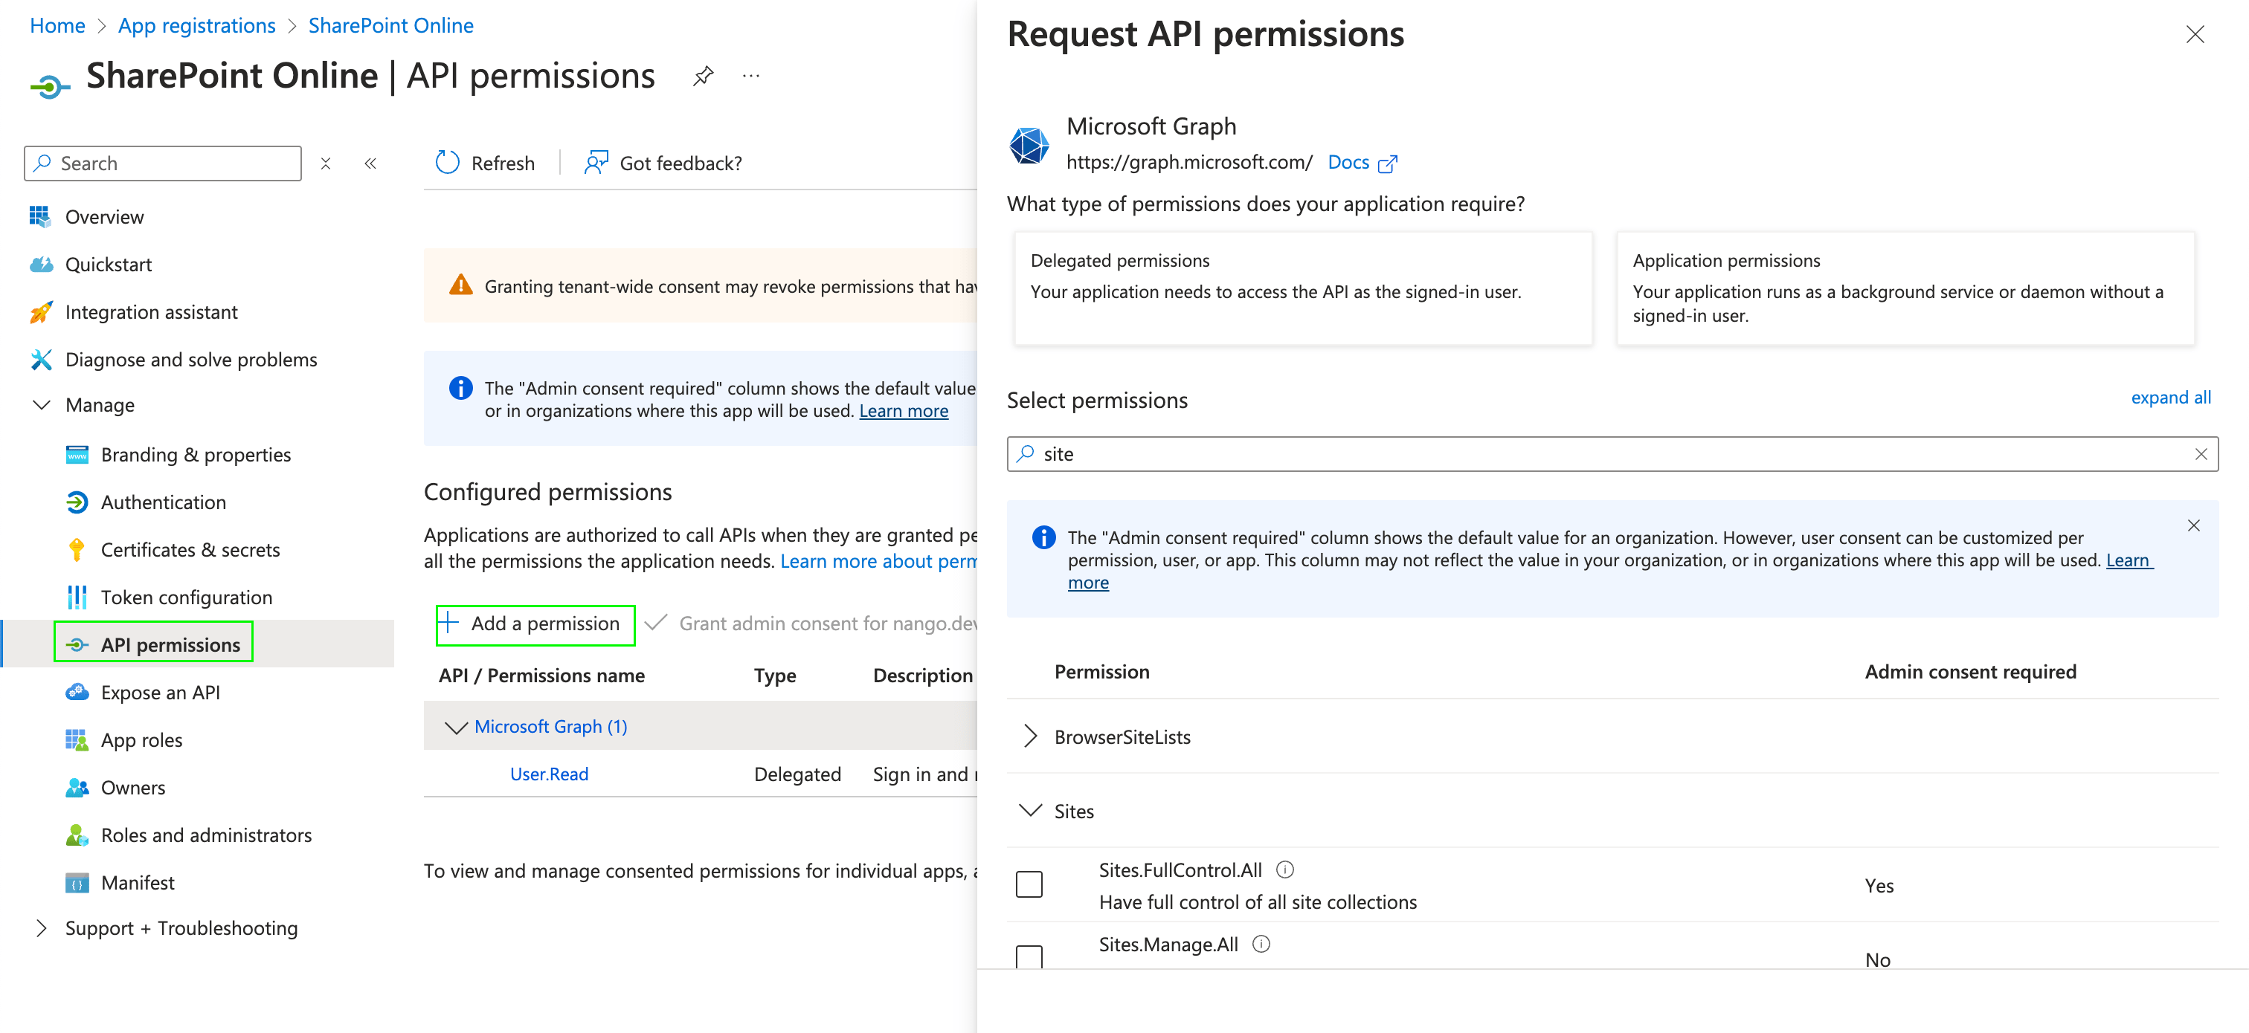Click the Refresh icon in toolbar
This screenshot has width=2249, height=1033.
(447, 162)
